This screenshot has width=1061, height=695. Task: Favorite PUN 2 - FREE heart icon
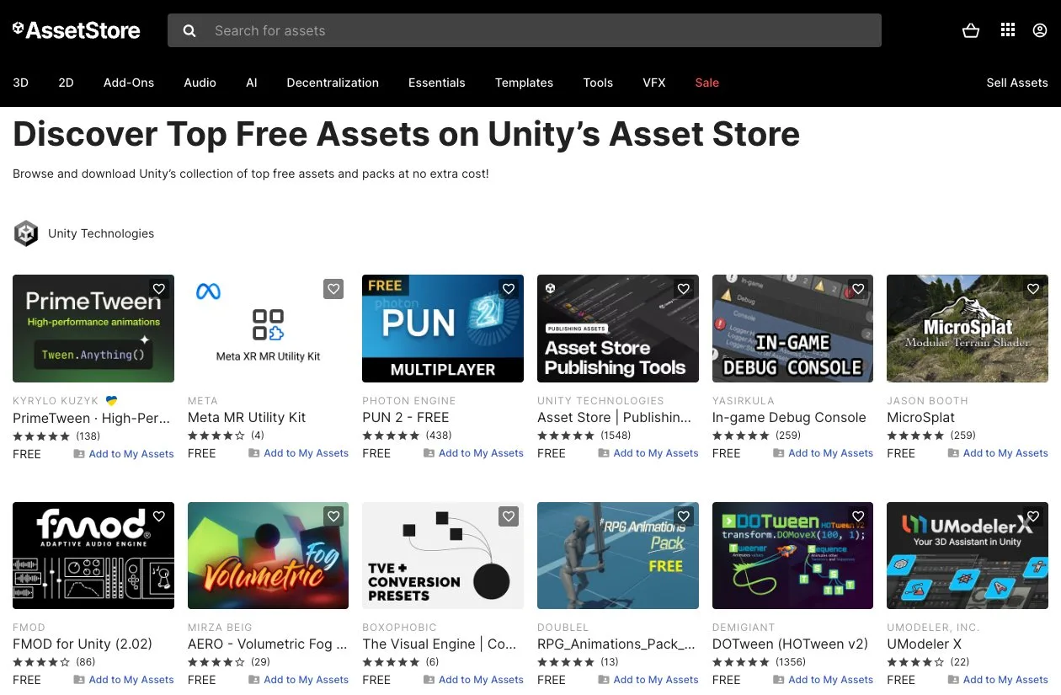click(x=509, y=289)
